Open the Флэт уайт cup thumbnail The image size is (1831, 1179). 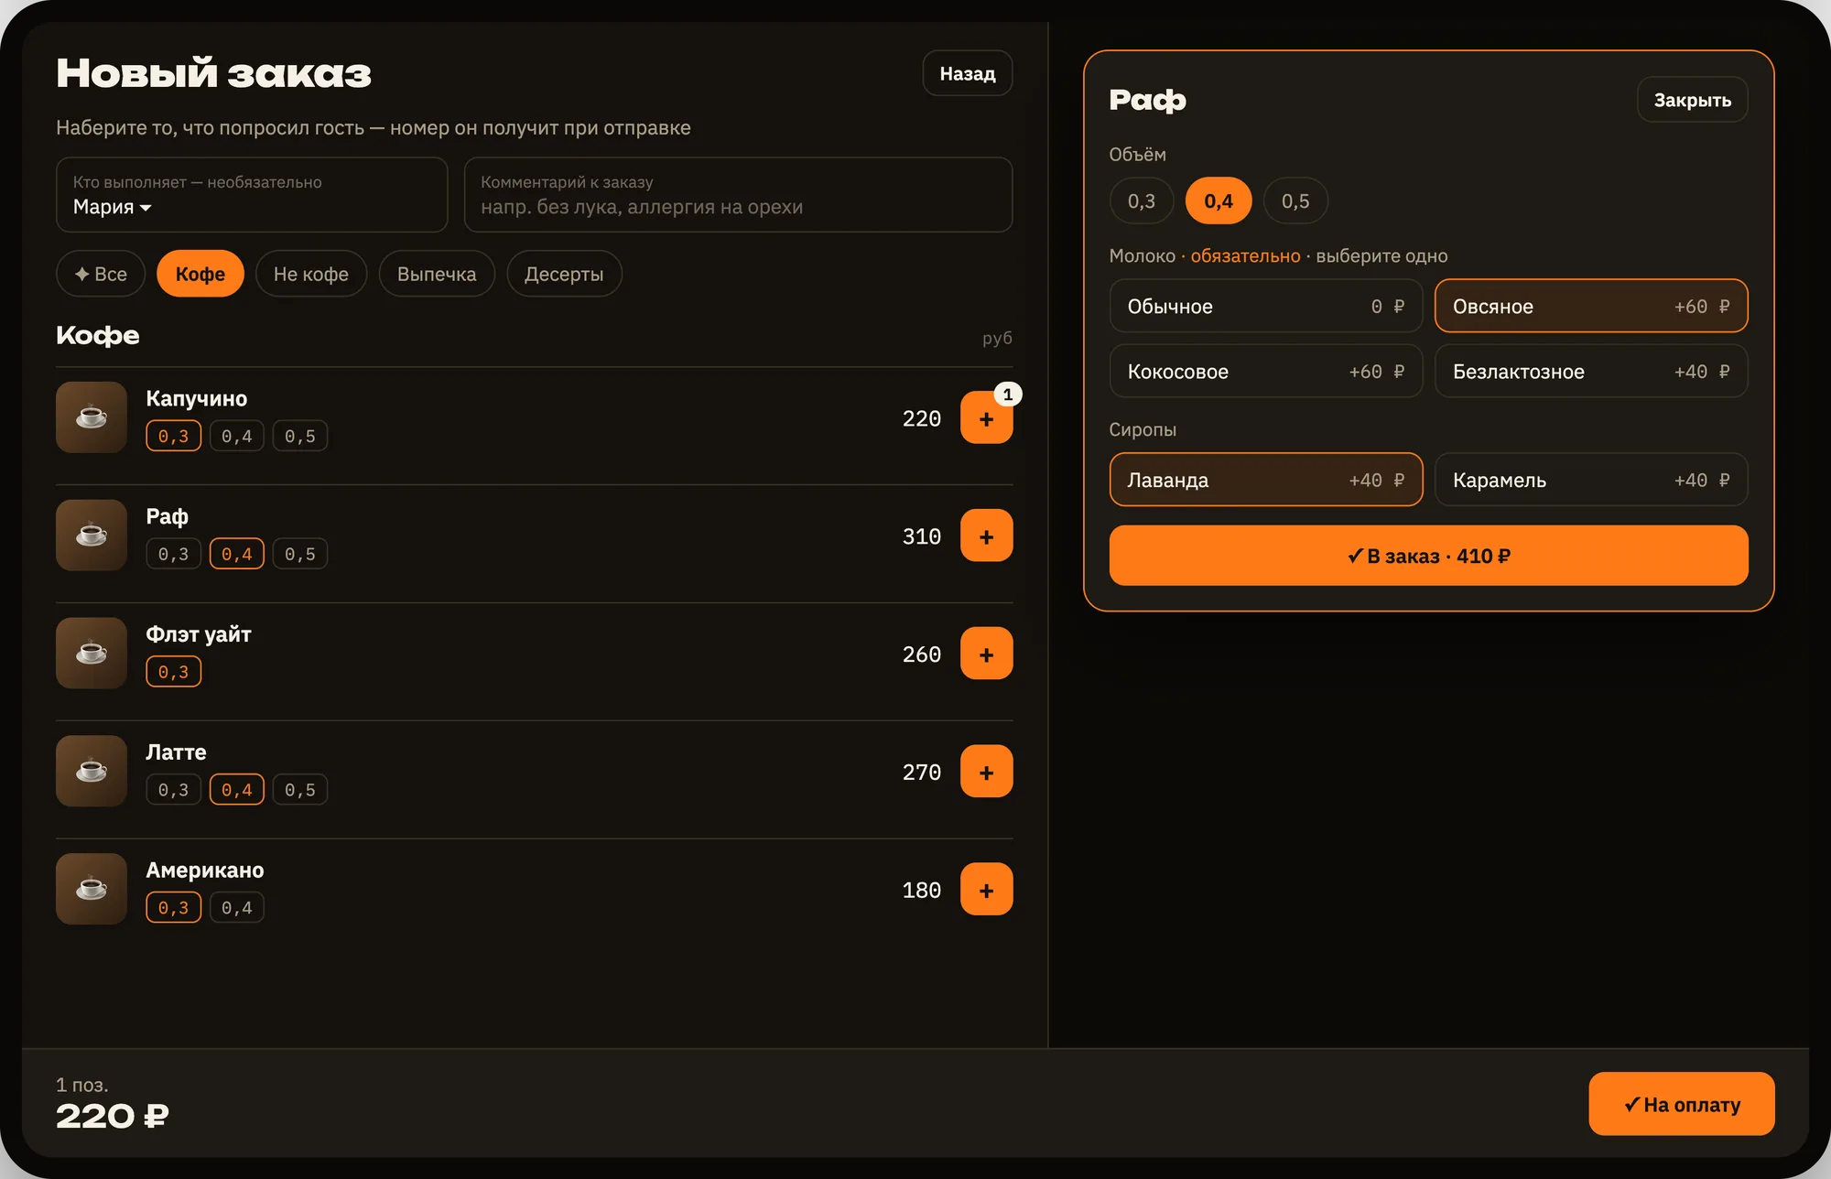point(92,654)
